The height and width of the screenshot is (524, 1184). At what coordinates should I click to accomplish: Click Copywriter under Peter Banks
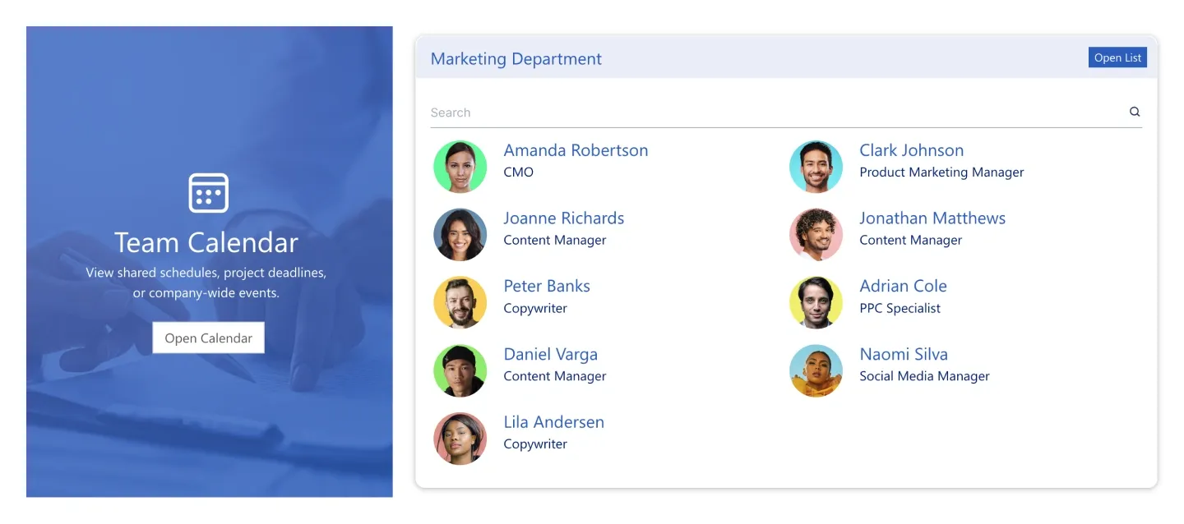click(x=535, y=309)
